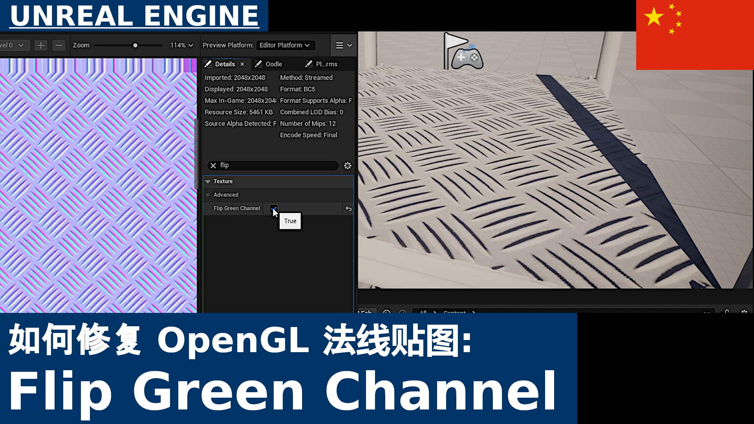
Task: Click the Preview Platform label
Action: (x=228, y=45)
